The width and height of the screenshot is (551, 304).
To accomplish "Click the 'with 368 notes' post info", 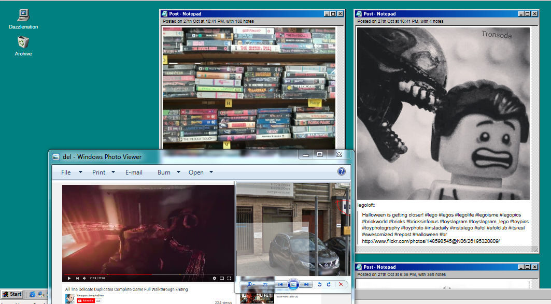I will click(x=432, y=274).
